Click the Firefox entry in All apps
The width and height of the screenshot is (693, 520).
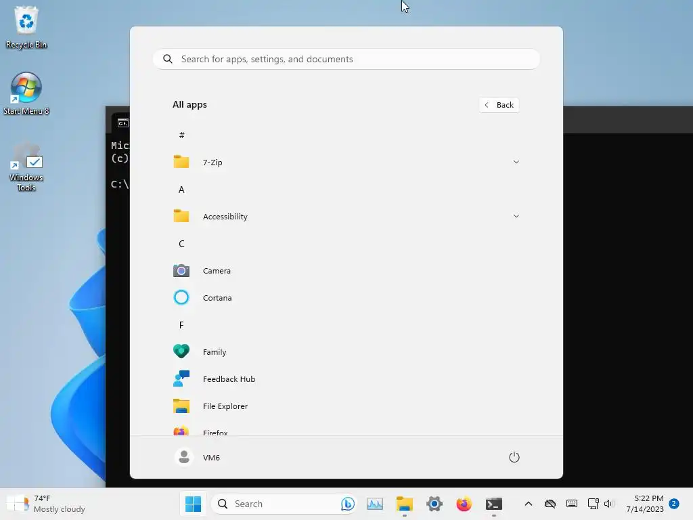point(346,431)
